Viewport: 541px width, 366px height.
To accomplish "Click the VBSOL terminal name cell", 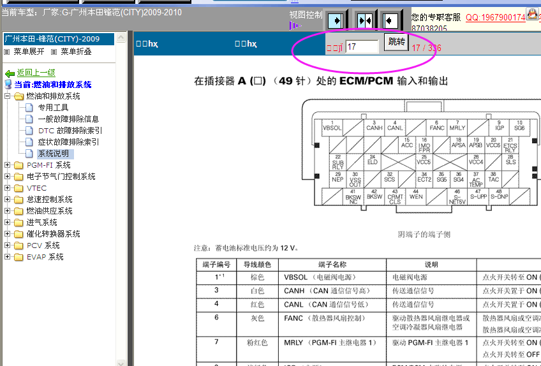I will point(332,278).
